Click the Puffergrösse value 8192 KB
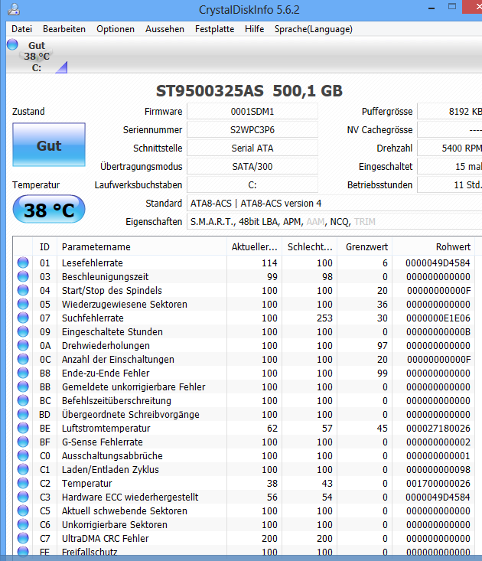 coord(450,112)
